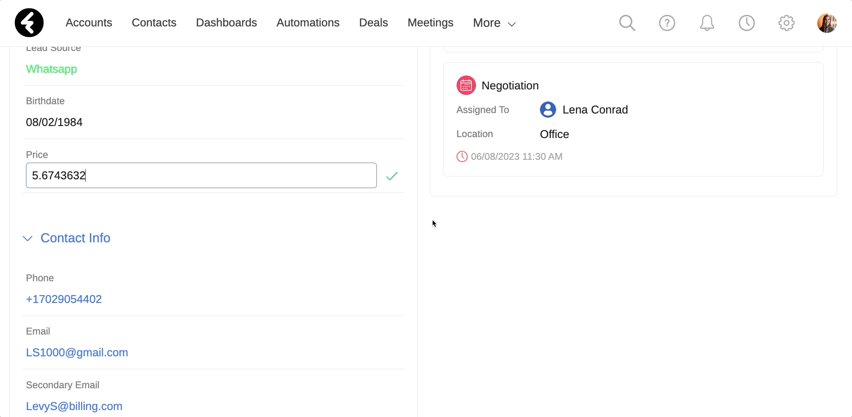Open the Negotiation meeting title
The height and width of the screenshot is (417, 852).
(510, 86)
